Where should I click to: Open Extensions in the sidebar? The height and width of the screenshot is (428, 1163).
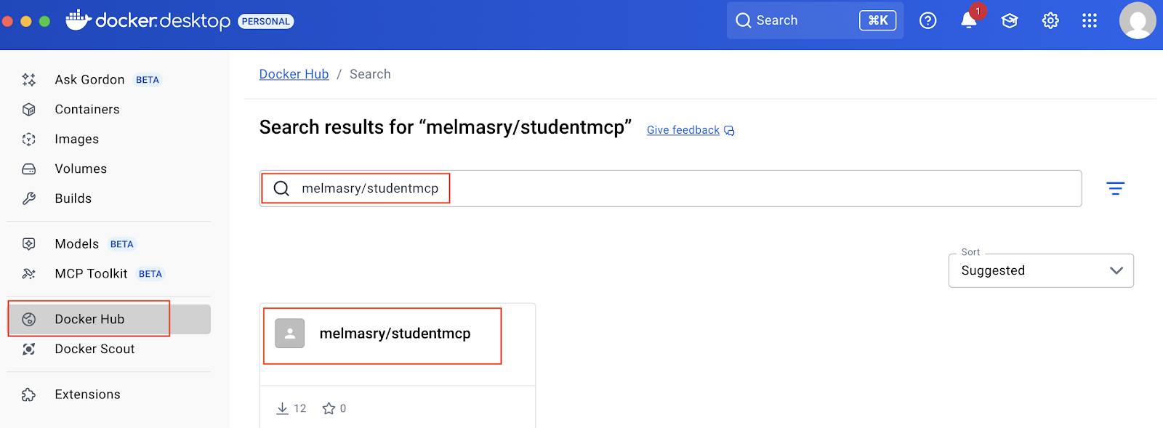tap(87, 394)
